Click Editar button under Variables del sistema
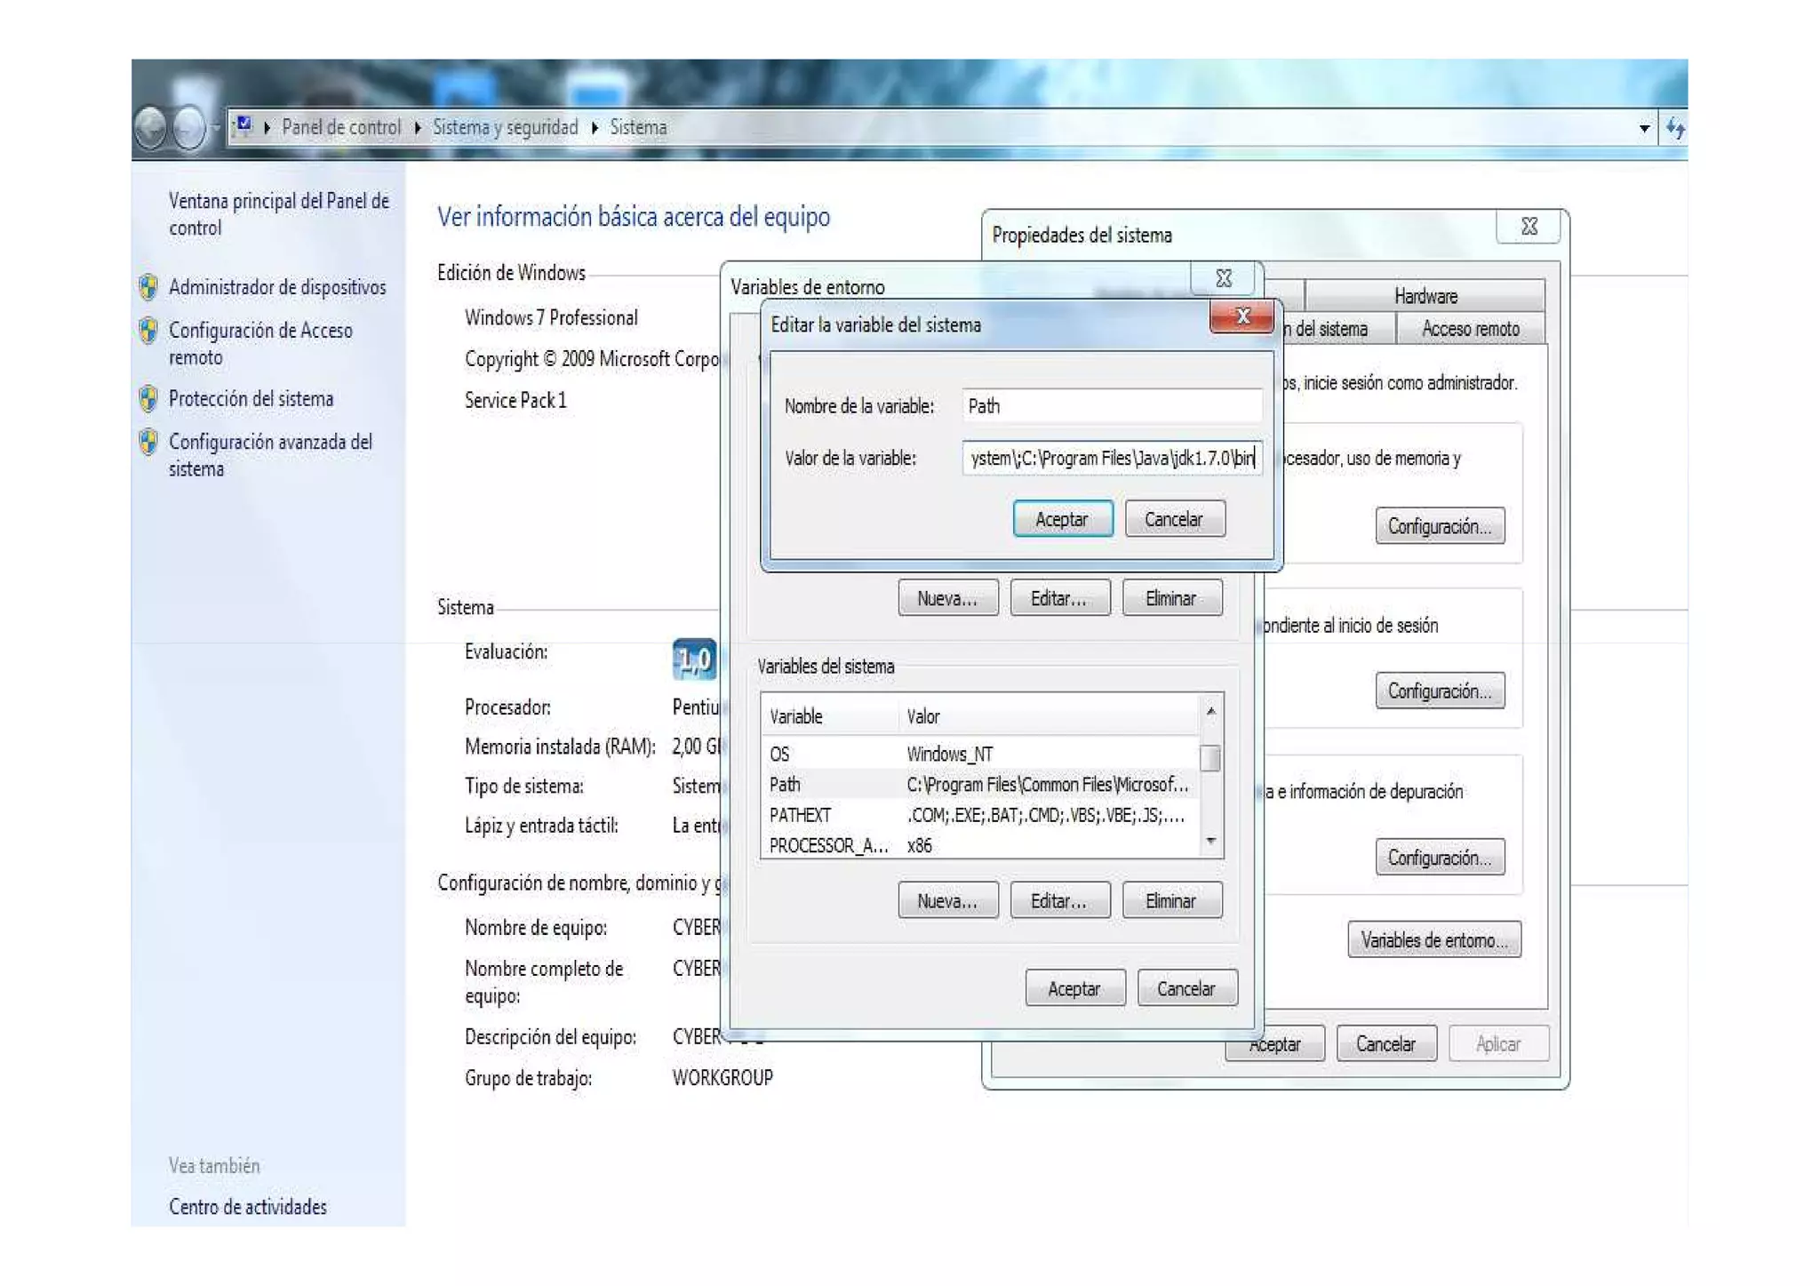Viewport: 1820px width, 1286px height. [1059, 900]
